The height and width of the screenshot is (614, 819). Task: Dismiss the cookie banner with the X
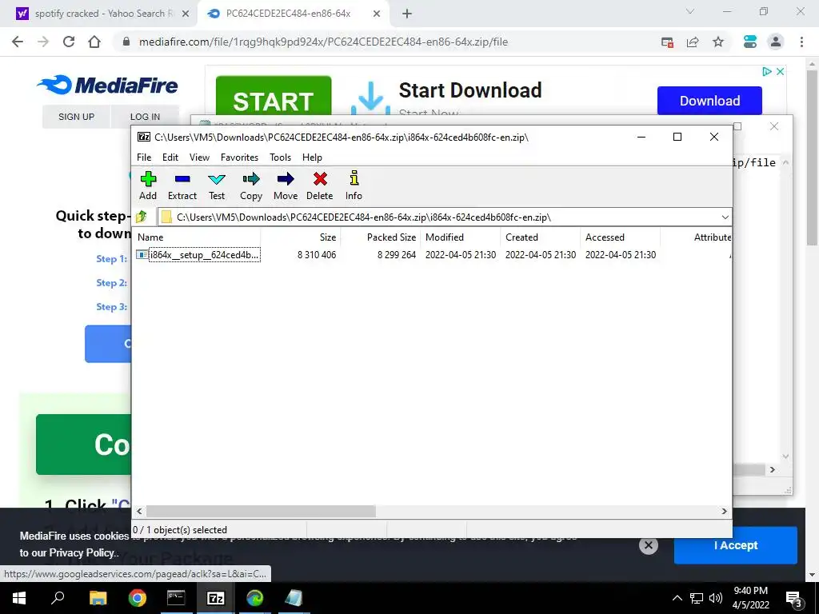648,545
